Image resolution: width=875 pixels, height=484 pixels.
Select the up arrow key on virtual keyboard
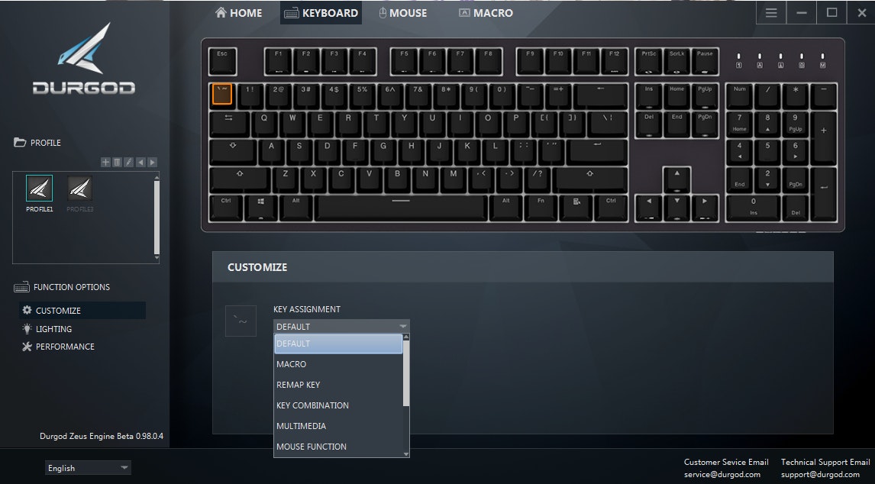(x=677, y=179)
